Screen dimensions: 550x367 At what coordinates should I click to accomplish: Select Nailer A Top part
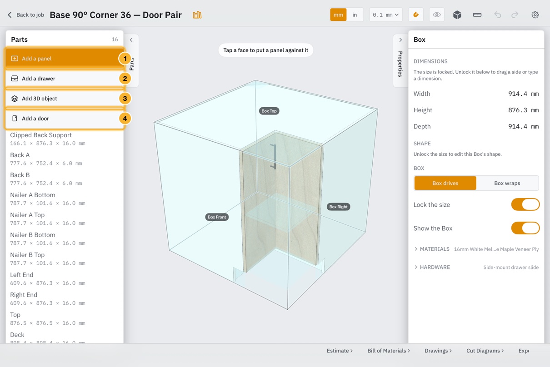click(x=65, y=218)
